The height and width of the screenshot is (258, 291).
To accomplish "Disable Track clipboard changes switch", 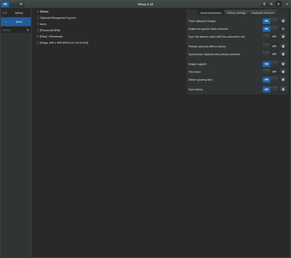I will (x=270, y=21).
